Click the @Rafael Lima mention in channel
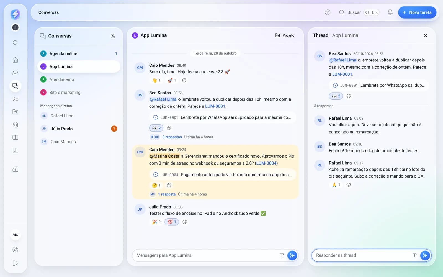Image resolution: width=443 pixels, height=277 pixels. tap(163, 99)
